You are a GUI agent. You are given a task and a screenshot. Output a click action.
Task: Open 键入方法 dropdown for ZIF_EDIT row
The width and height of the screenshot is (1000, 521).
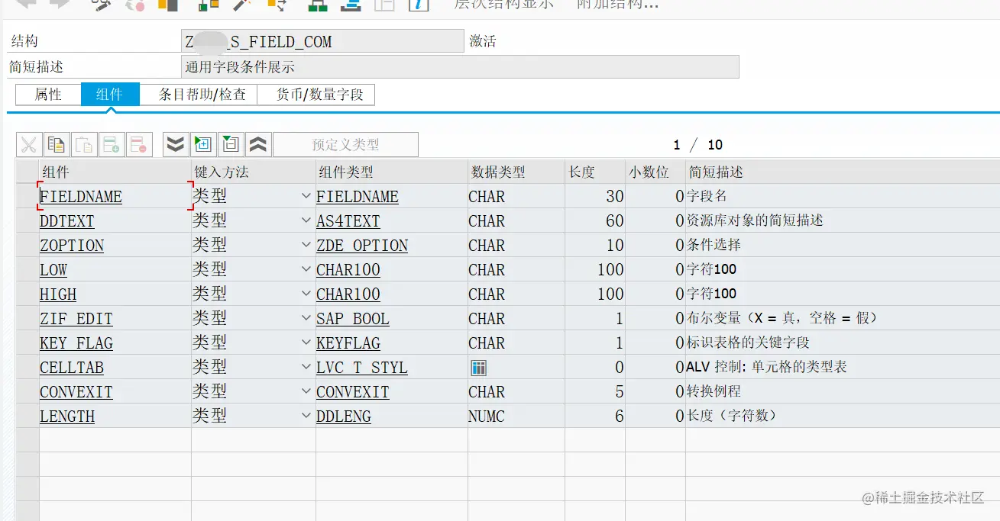[x=306, y=318]
